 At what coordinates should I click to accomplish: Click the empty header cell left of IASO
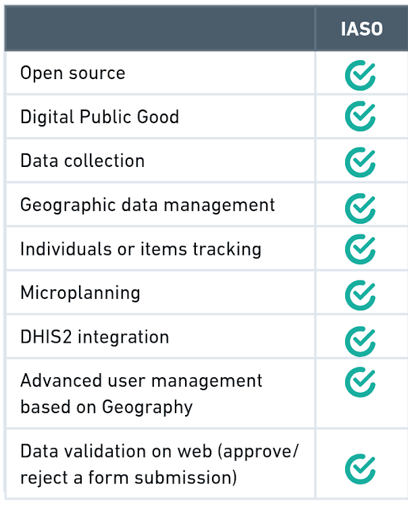click(159, 29)
